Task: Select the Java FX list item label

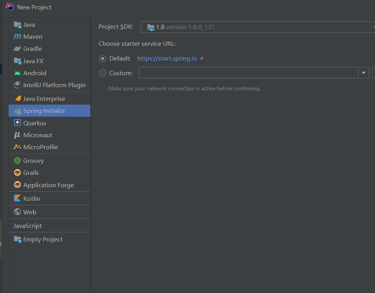Action: coord(33,61)
